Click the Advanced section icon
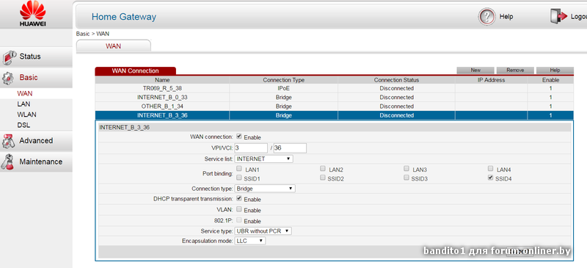 point(8,141)
